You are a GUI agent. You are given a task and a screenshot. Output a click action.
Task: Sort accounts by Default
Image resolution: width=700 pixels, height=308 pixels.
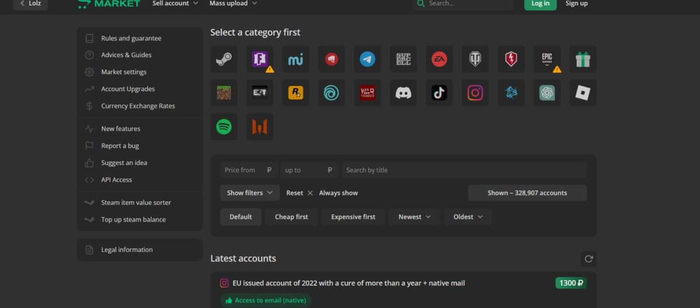pos(241,217)
